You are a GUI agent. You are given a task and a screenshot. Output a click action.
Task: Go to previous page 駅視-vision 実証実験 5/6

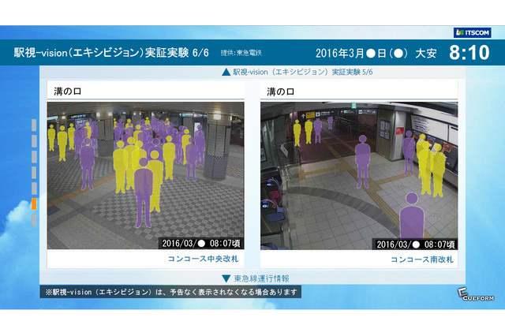coord(297,72)
